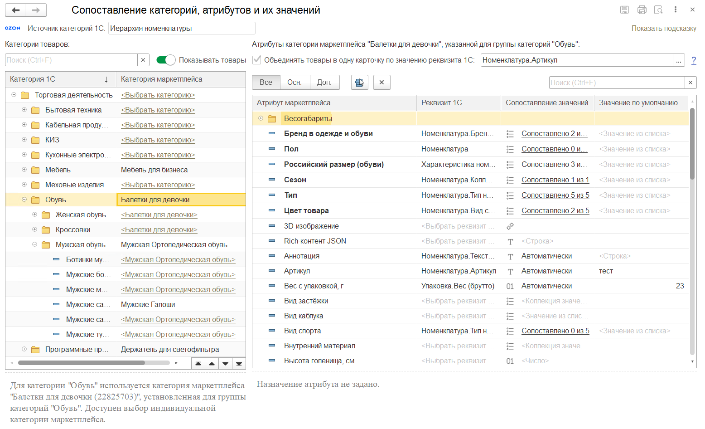Click the print icon in header

click(x=642, y=10)
